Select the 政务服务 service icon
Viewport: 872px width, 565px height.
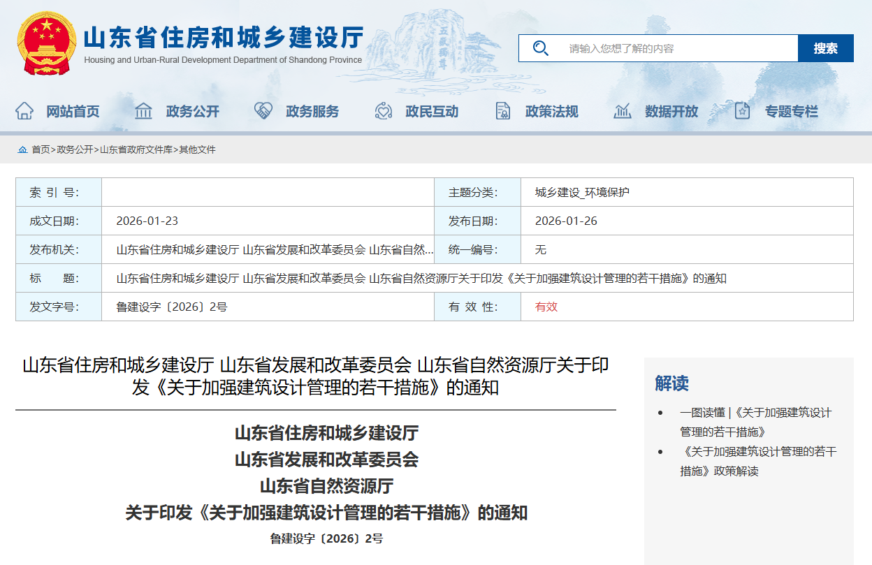pyautogui.click(x=262, y=110)
